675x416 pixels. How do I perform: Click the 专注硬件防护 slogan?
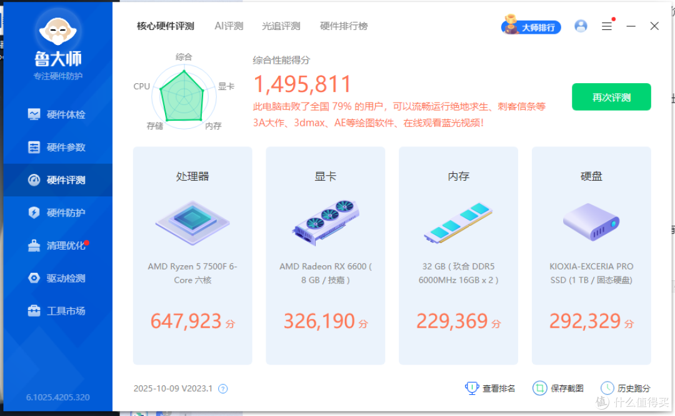click(x=57, y=76)
